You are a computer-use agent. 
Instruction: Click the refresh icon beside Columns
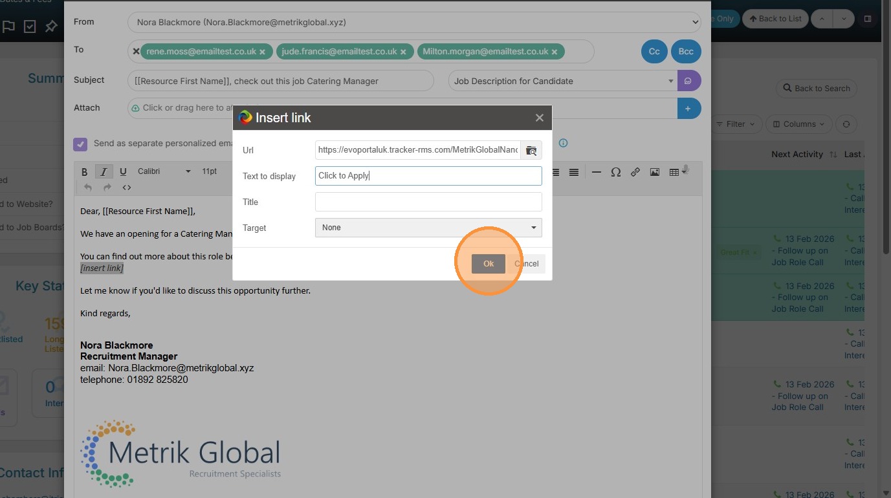click(x=846, y=124)
